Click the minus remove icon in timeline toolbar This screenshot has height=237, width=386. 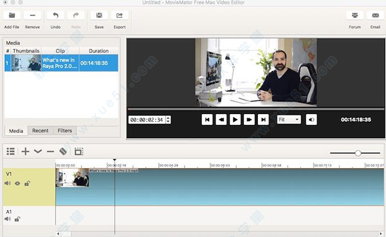(50, 151)
